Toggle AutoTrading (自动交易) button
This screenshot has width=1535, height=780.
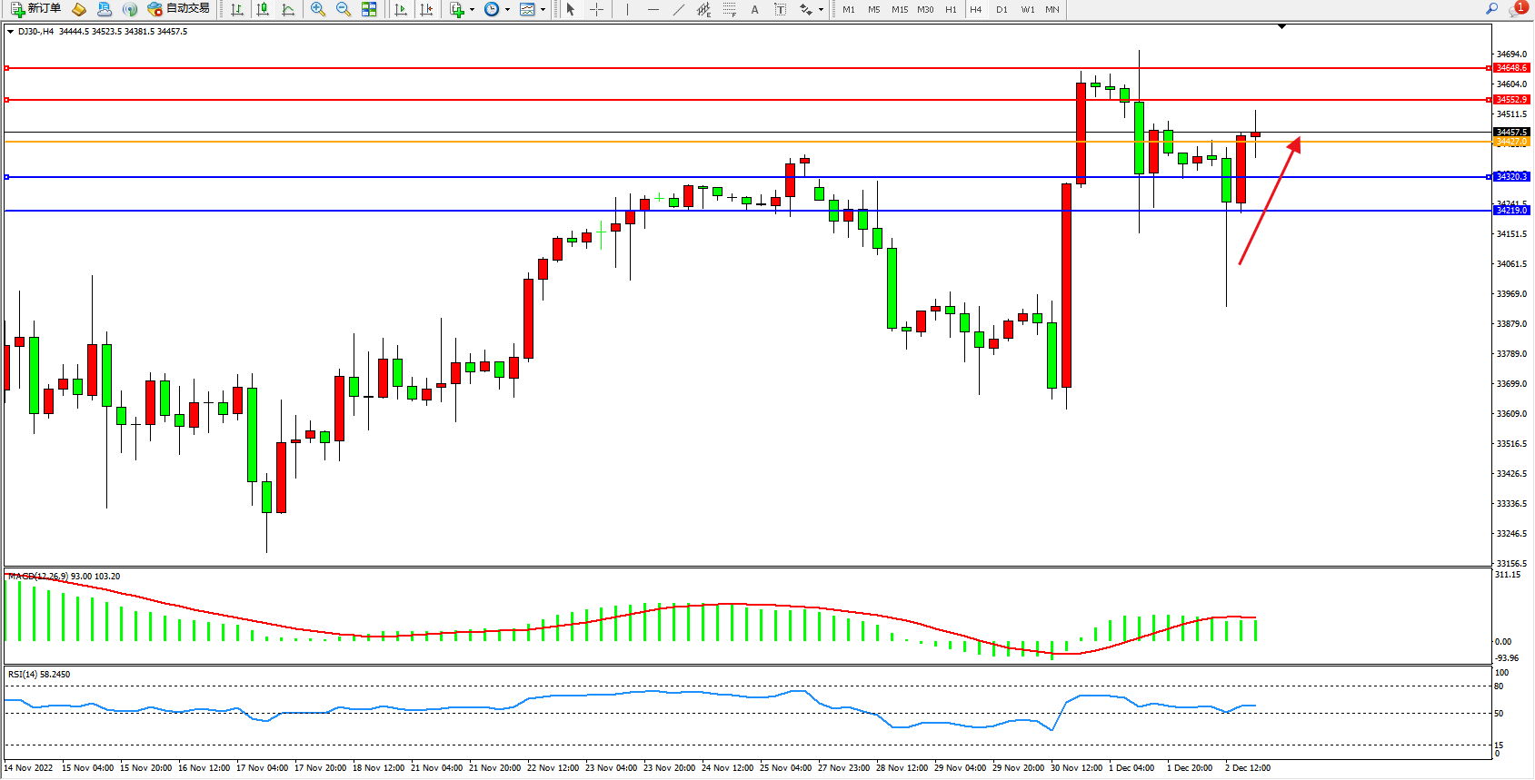coord(179,9)
